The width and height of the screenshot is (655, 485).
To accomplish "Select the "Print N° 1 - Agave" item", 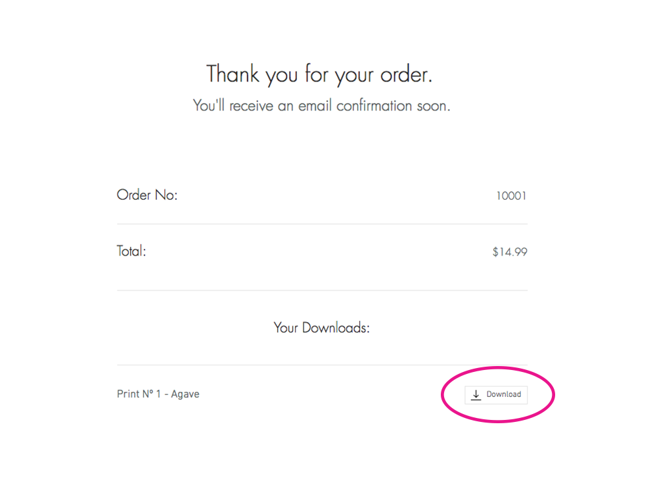I will [158, 394].
